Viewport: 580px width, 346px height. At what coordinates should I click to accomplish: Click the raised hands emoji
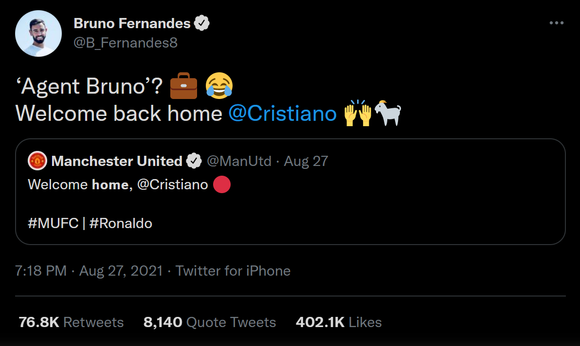pos(358,114)
